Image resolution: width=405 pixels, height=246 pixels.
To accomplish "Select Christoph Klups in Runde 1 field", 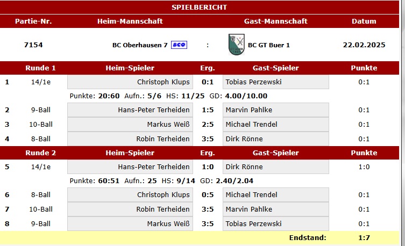I will pos(130,82).
